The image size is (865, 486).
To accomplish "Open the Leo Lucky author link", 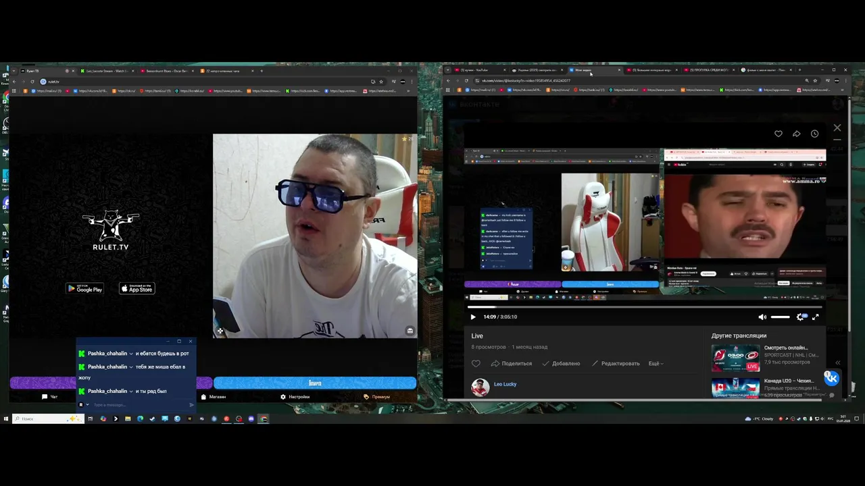I will click(505, 384).
